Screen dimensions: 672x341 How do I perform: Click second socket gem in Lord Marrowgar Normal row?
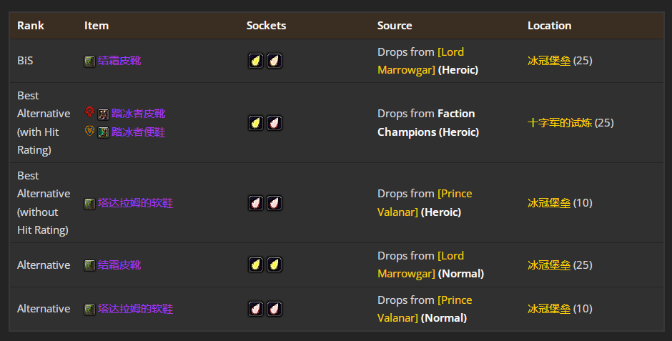(275, 265)
